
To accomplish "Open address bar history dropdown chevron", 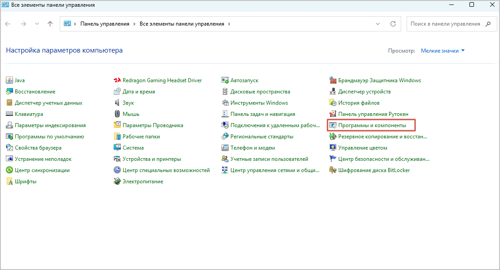I will coord(378,24).
